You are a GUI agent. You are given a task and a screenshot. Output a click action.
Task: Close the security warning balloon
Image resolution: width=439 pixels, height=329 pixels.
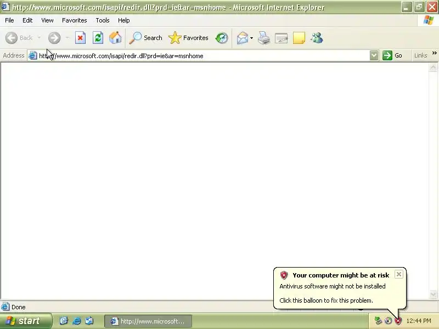(x=399, y=274)
